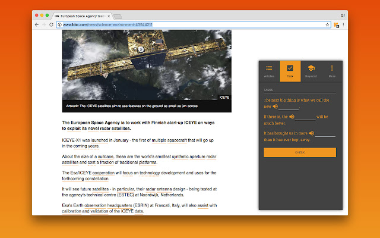The height and width of the screenshot is (238, 380).
Task: Click the underlined word 'antenna'
Action: point(164,189)
